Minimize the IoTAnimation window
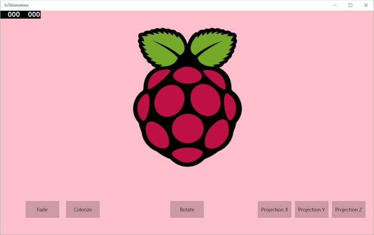Screen dimensions: 374x235 coord(335,5)
